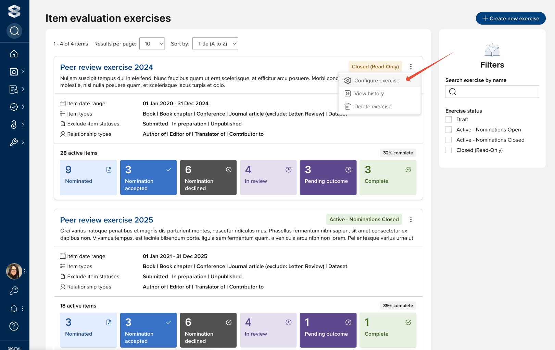Click the Create new exercise button

coord(510,18)
